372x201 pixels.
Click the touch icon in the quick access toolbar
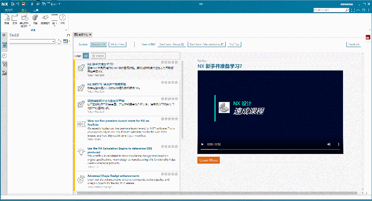coord(38,4)
